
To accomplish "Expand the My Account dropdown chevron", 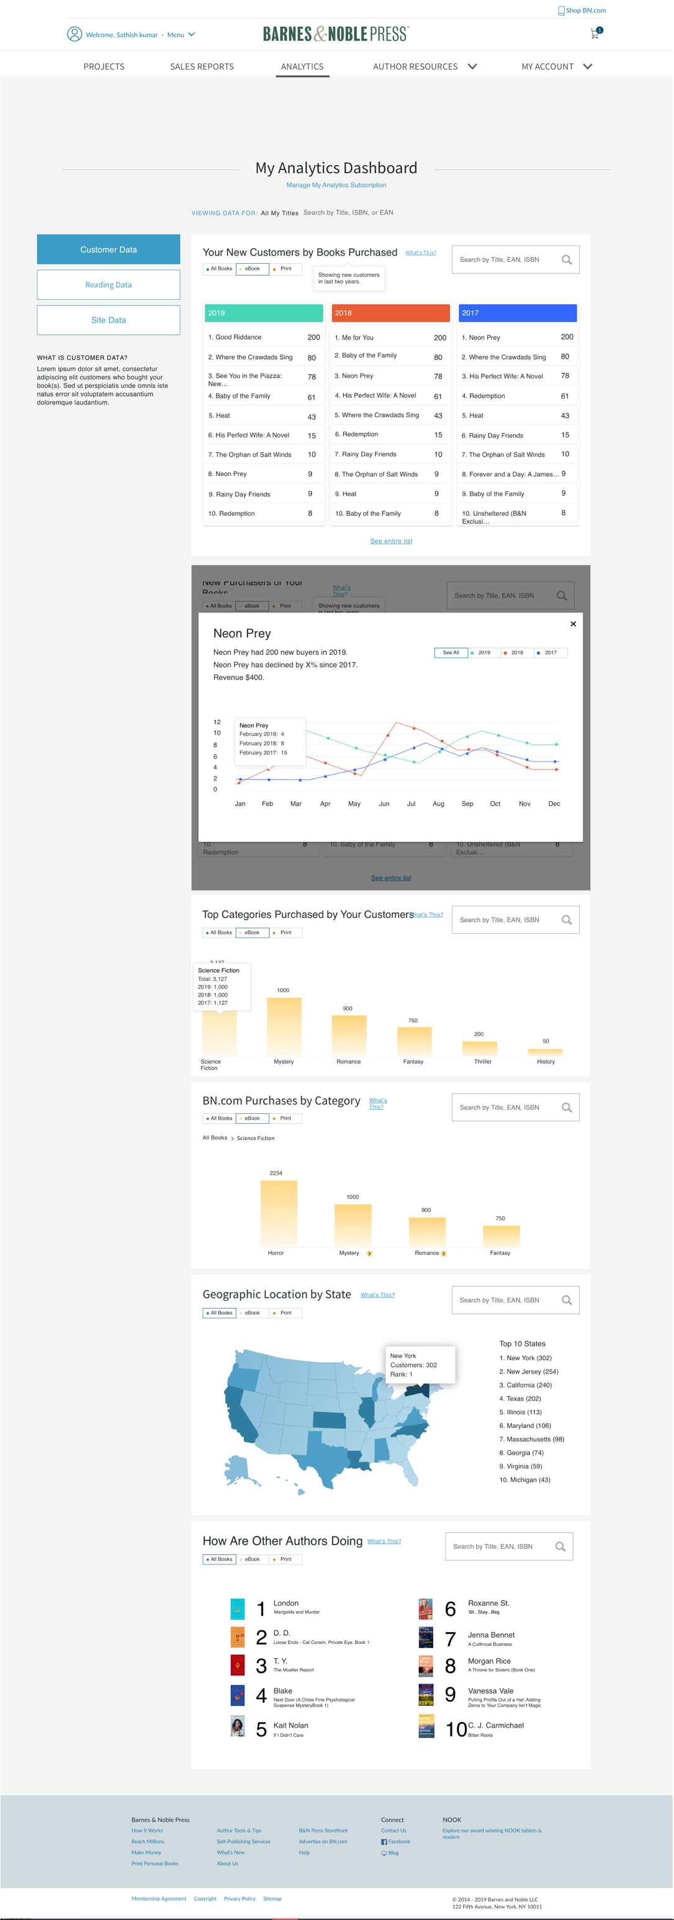I will click(588, 66).
